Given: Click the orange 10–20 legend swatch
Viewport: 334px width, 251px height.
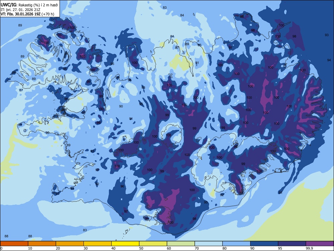Looking at the screenshot, I should coord(42,244).
